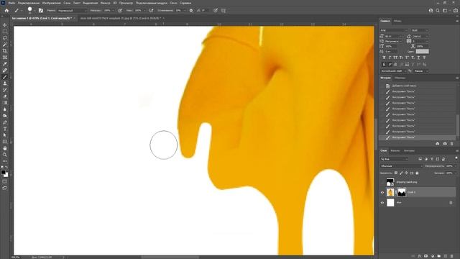
Task: Switch to the Каналы tab
Action: click(395, 150)
